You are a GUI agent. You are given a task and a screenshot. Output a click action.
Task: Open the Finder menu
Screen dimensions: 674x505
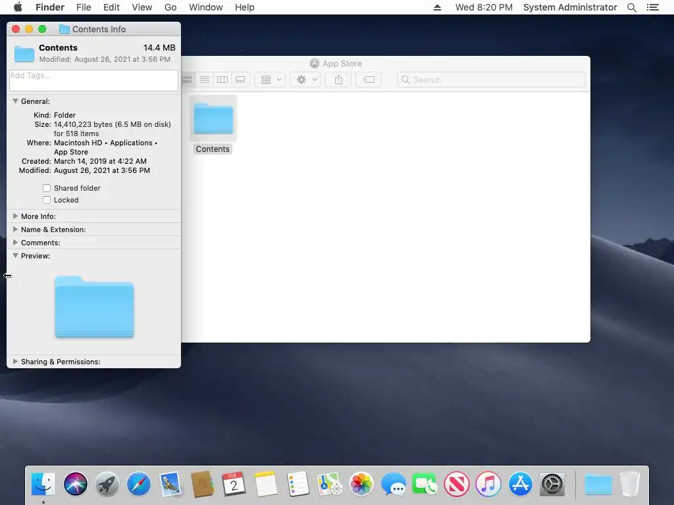[x=50, y=7]
